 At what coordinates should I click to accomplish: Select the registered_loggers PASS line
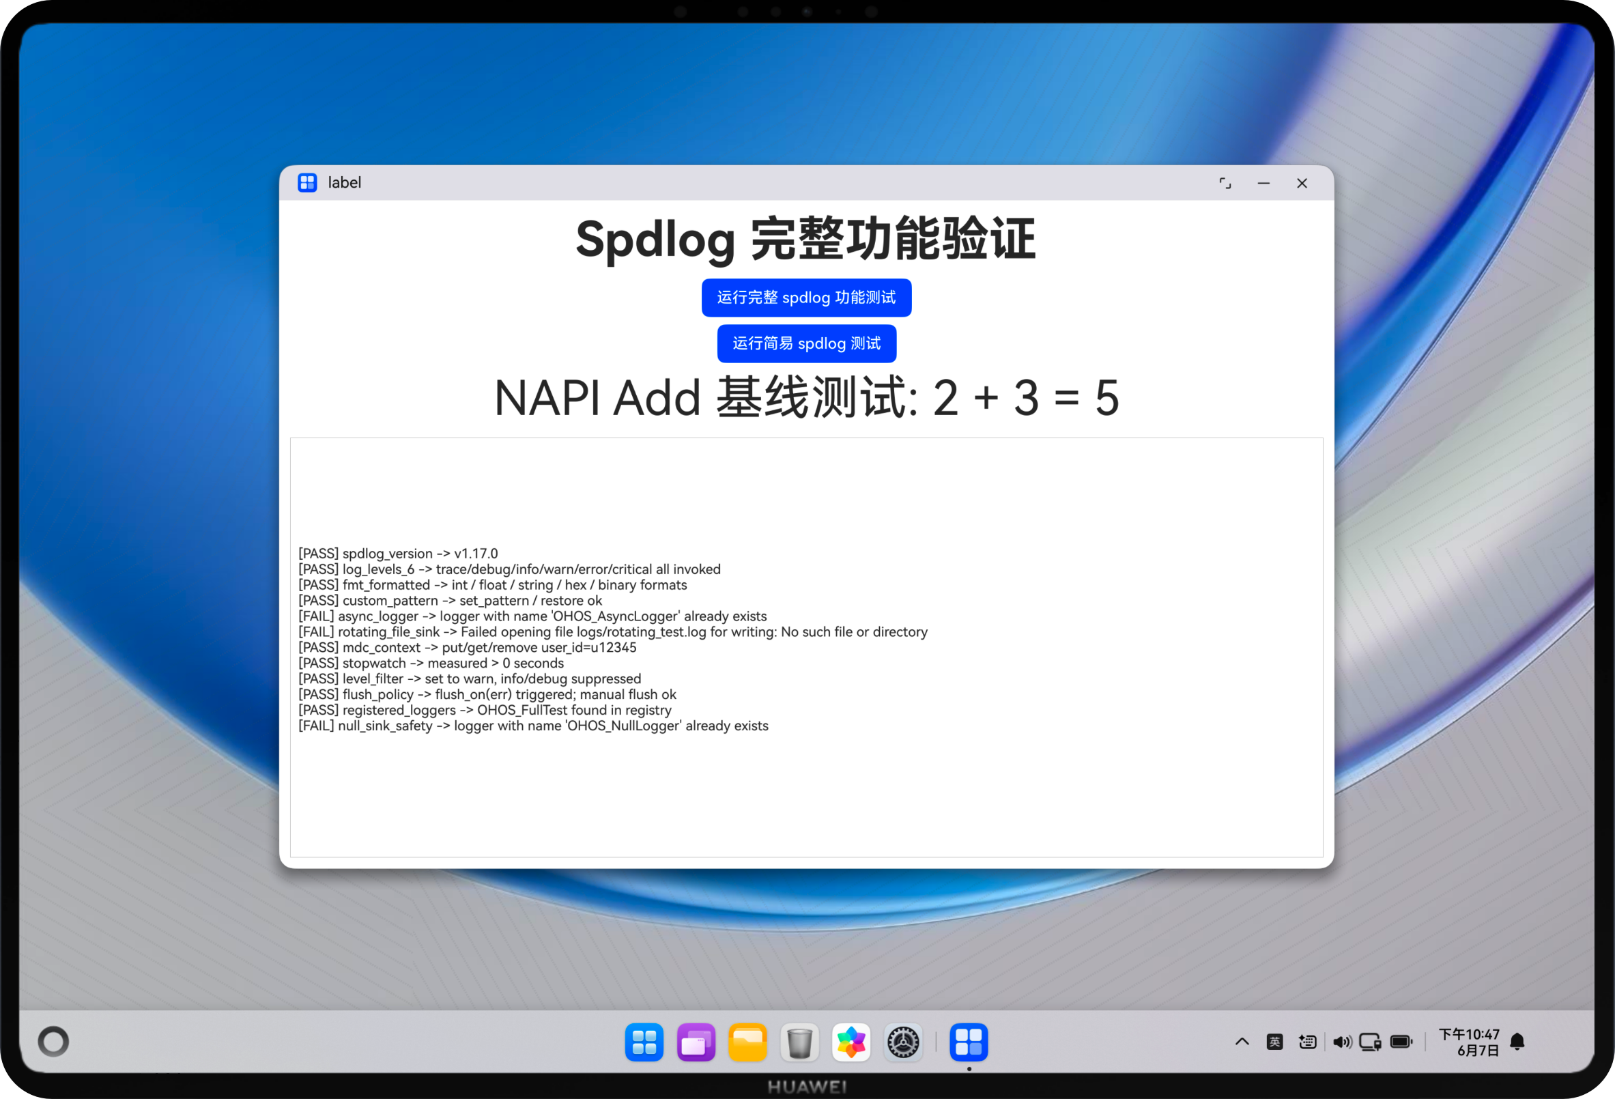[x=485, y=710]
